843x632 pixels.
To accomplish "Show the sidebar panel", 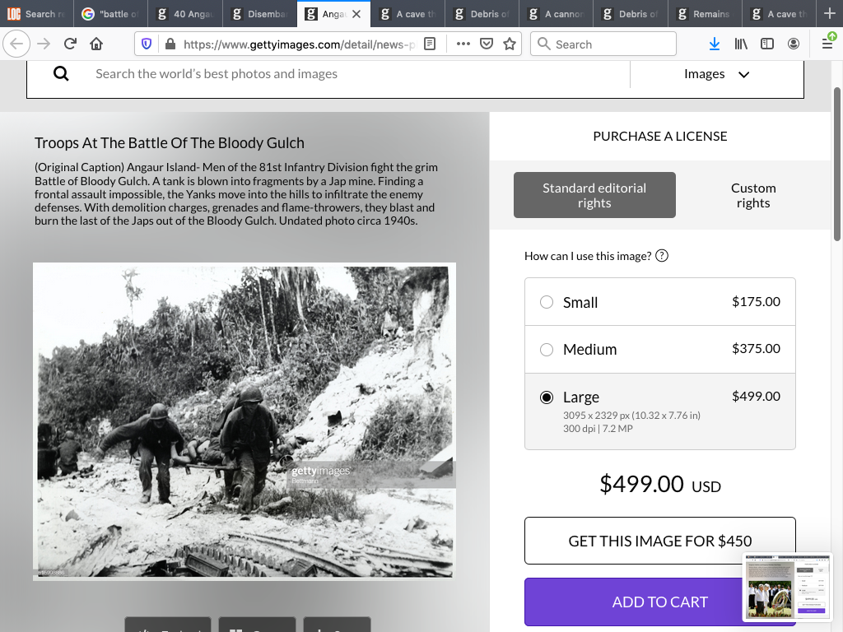I will [x=767, y=44].
